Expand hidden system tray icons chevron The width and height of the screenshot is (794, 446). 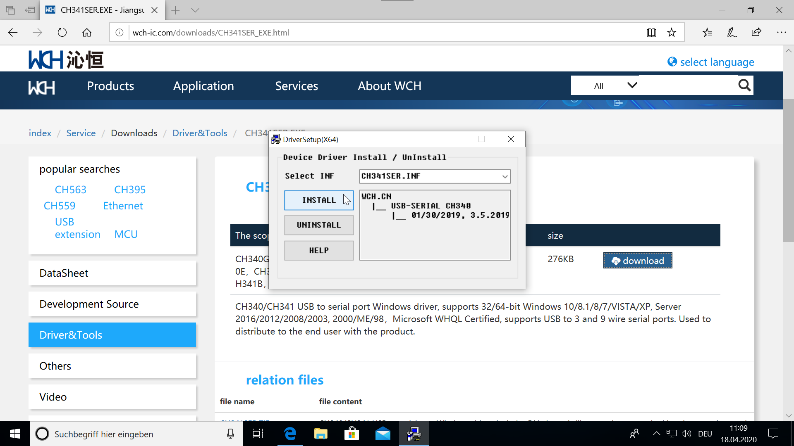[x=656, y=434]
